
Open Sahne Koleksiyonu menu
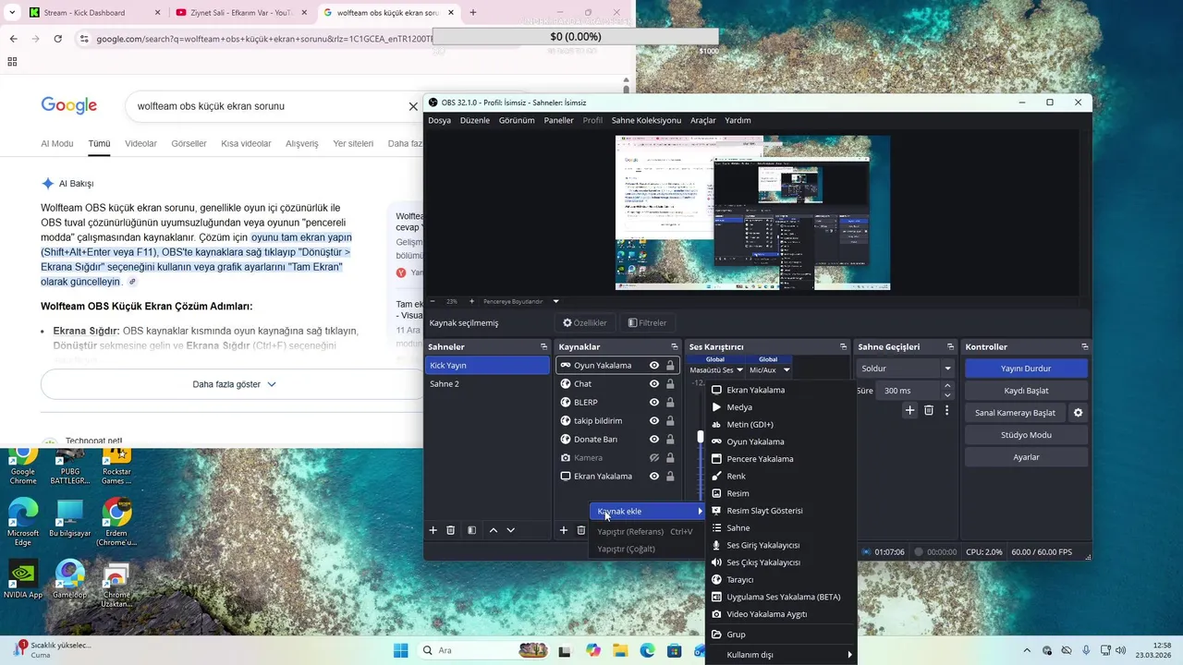(x=646, y=121)
